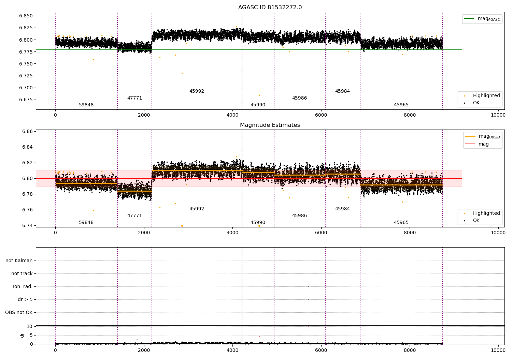
Task: Click the 'not Kalman' axis label
Action: (19, 261)
